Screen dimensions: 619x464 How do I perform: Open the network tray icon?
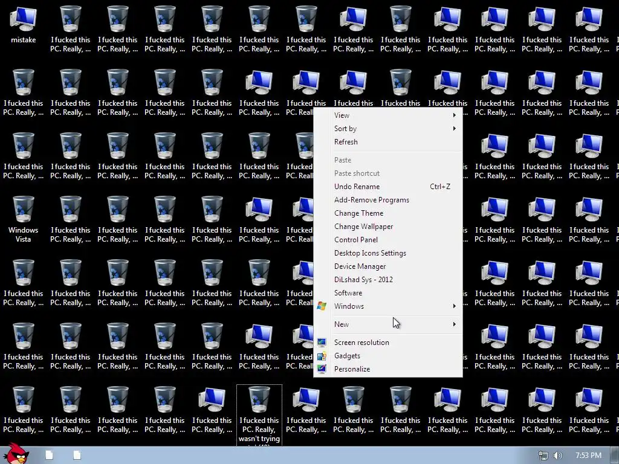tap(543, 456)
